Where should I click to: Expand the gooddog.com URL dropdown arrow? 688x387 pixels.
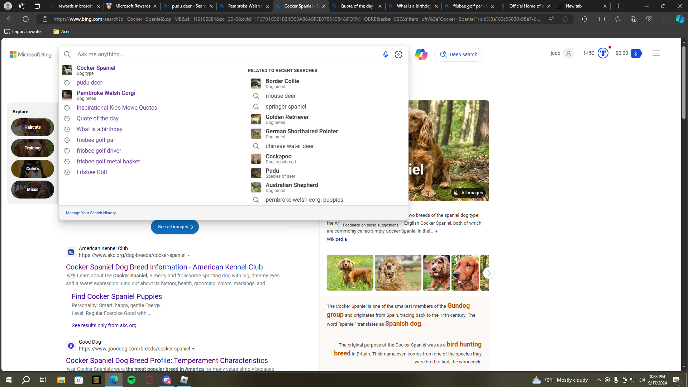pyautogui.click(x=193, y=349)
